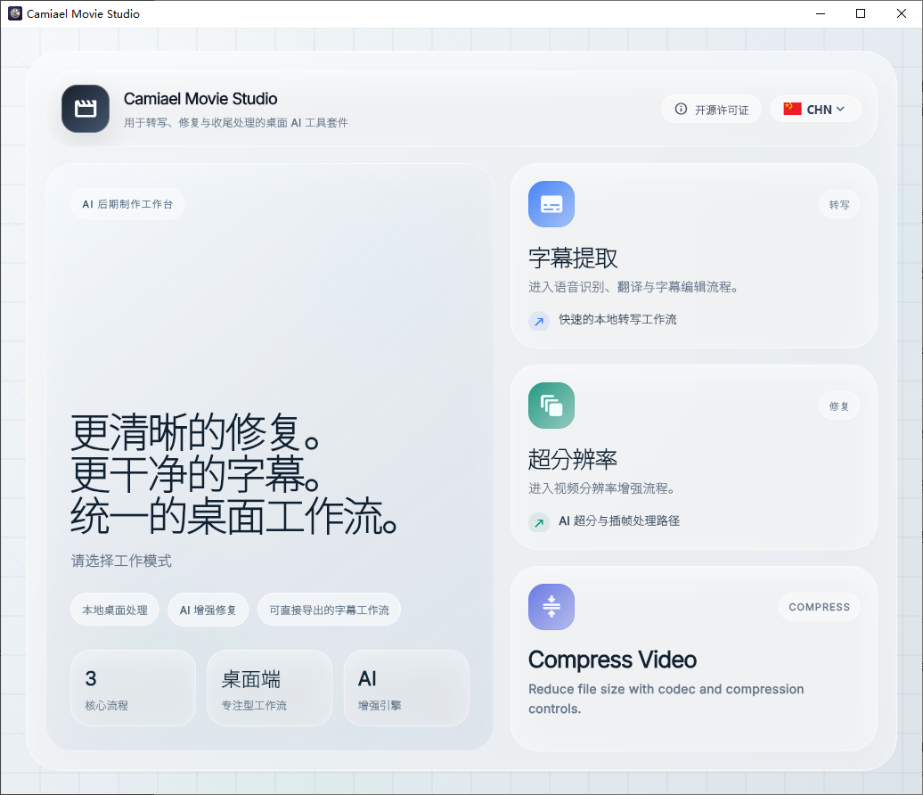This screenshot has width=923, height=795.
Task: Click the 更清晰的修复 headline
Action: (195, 432)
